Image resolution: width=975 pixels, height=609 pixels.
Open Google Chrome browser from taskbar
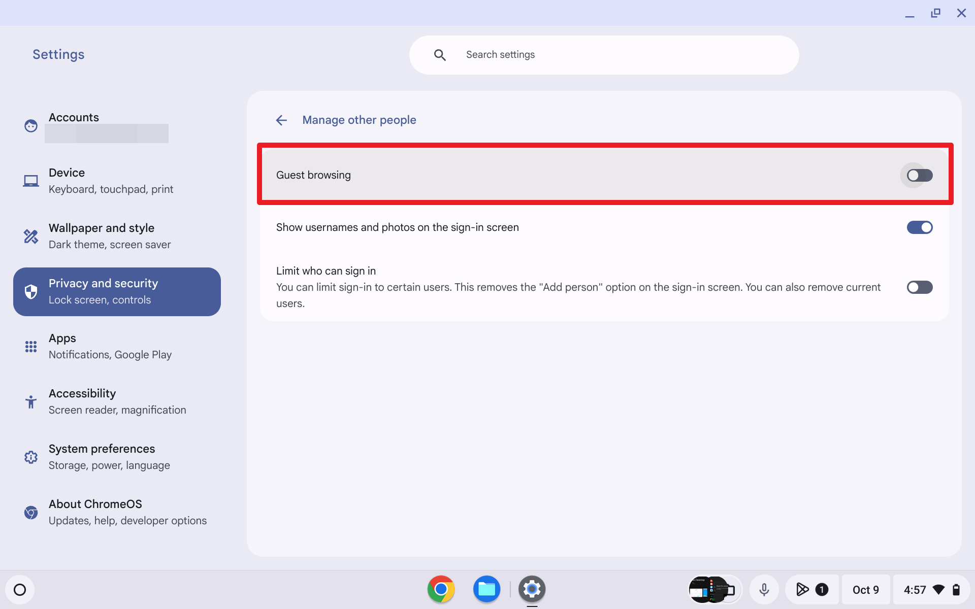[441, 589]
